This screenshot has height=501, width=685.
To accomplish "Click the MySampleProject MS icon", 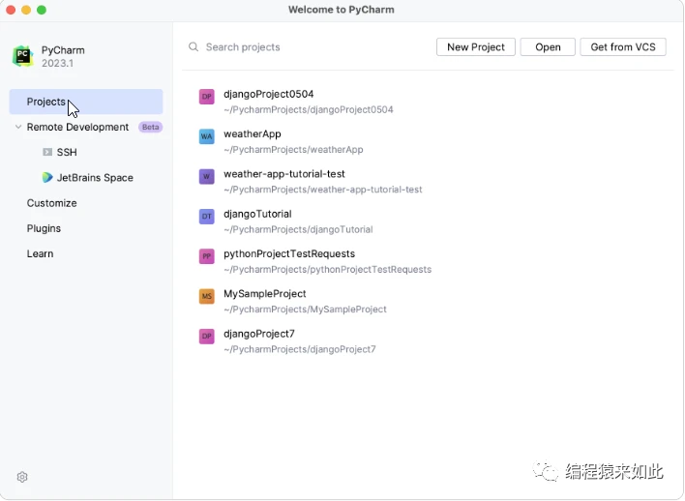I will (206, 296).
